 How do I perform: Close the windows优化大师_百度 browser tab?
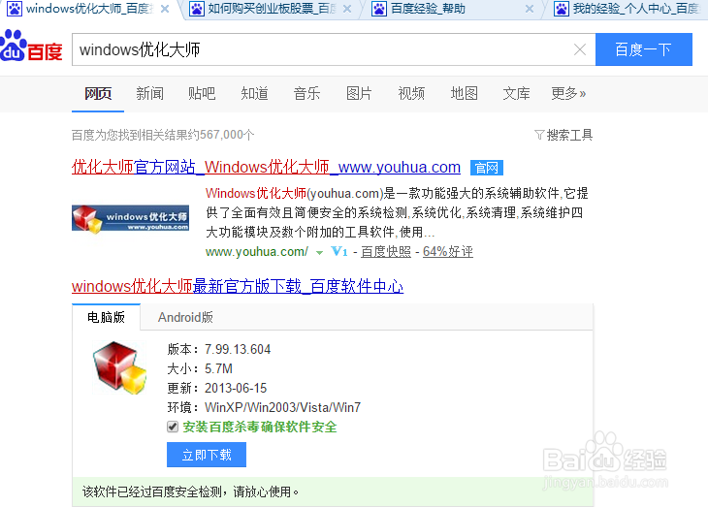pos(165,9)
